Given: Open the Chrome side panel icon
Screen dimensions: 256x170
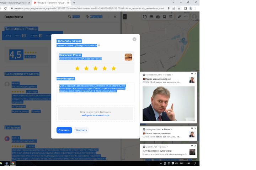Looking at the screenshot, I should (x=186, y=8).
